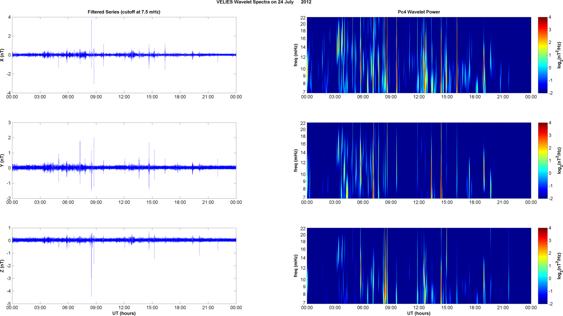
Task: Click the VELIES Wavelet Spectra main title
Action: point(264,2)
